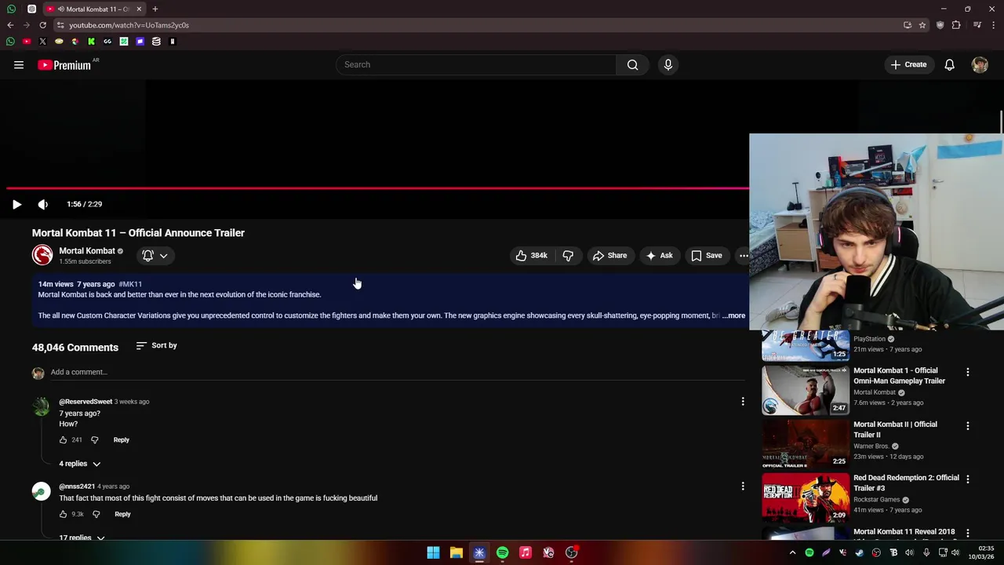
Task: Mute the video with volume icon
Action: click(43, 204)
